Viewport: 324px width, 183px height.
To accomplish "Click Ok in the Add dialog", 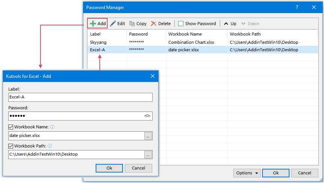I will pyautogui.click(x=109, y=168).
